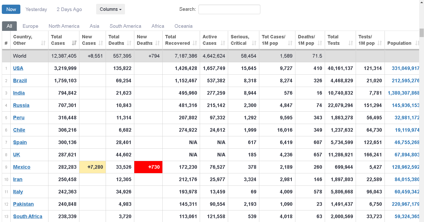Image resolution: width=424 pixels, height=222 pixels.
Task: Switch to the Asia tab
Action: click(94, 26)
